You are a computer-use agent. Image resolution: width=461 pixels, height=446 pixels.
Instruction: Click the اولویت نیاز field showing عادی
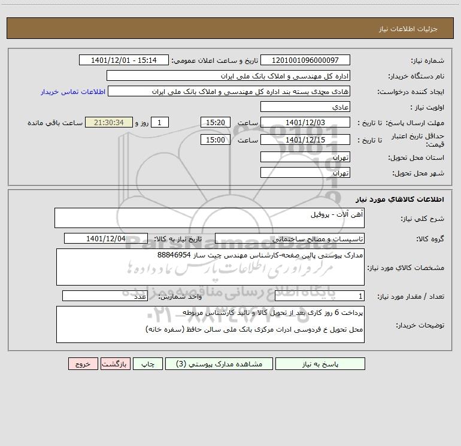[x=305, y=107]
